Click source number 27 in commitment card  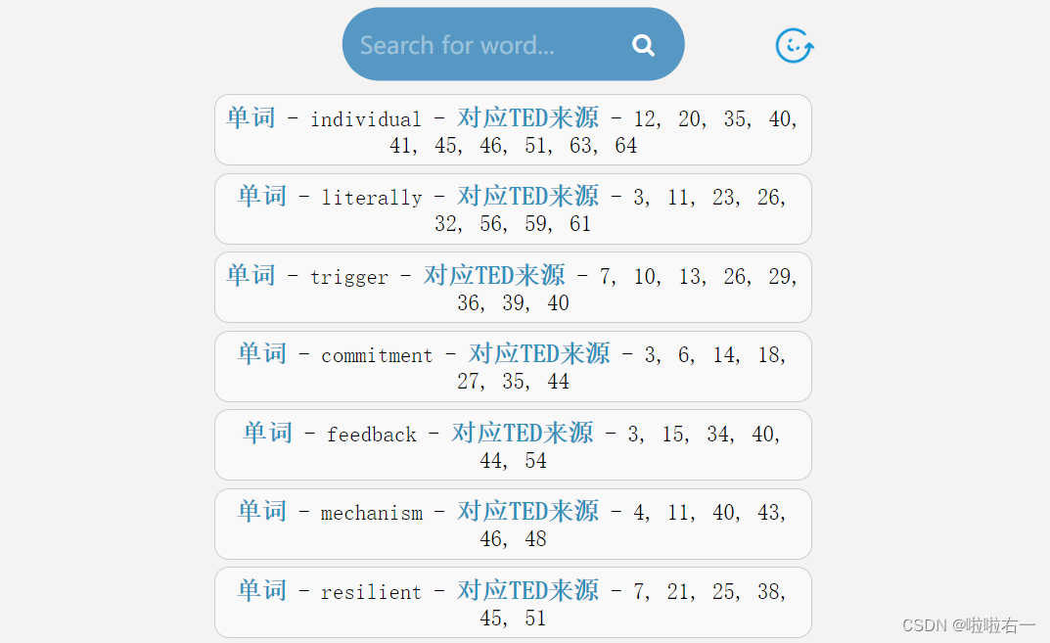click(x=469, y=381)
